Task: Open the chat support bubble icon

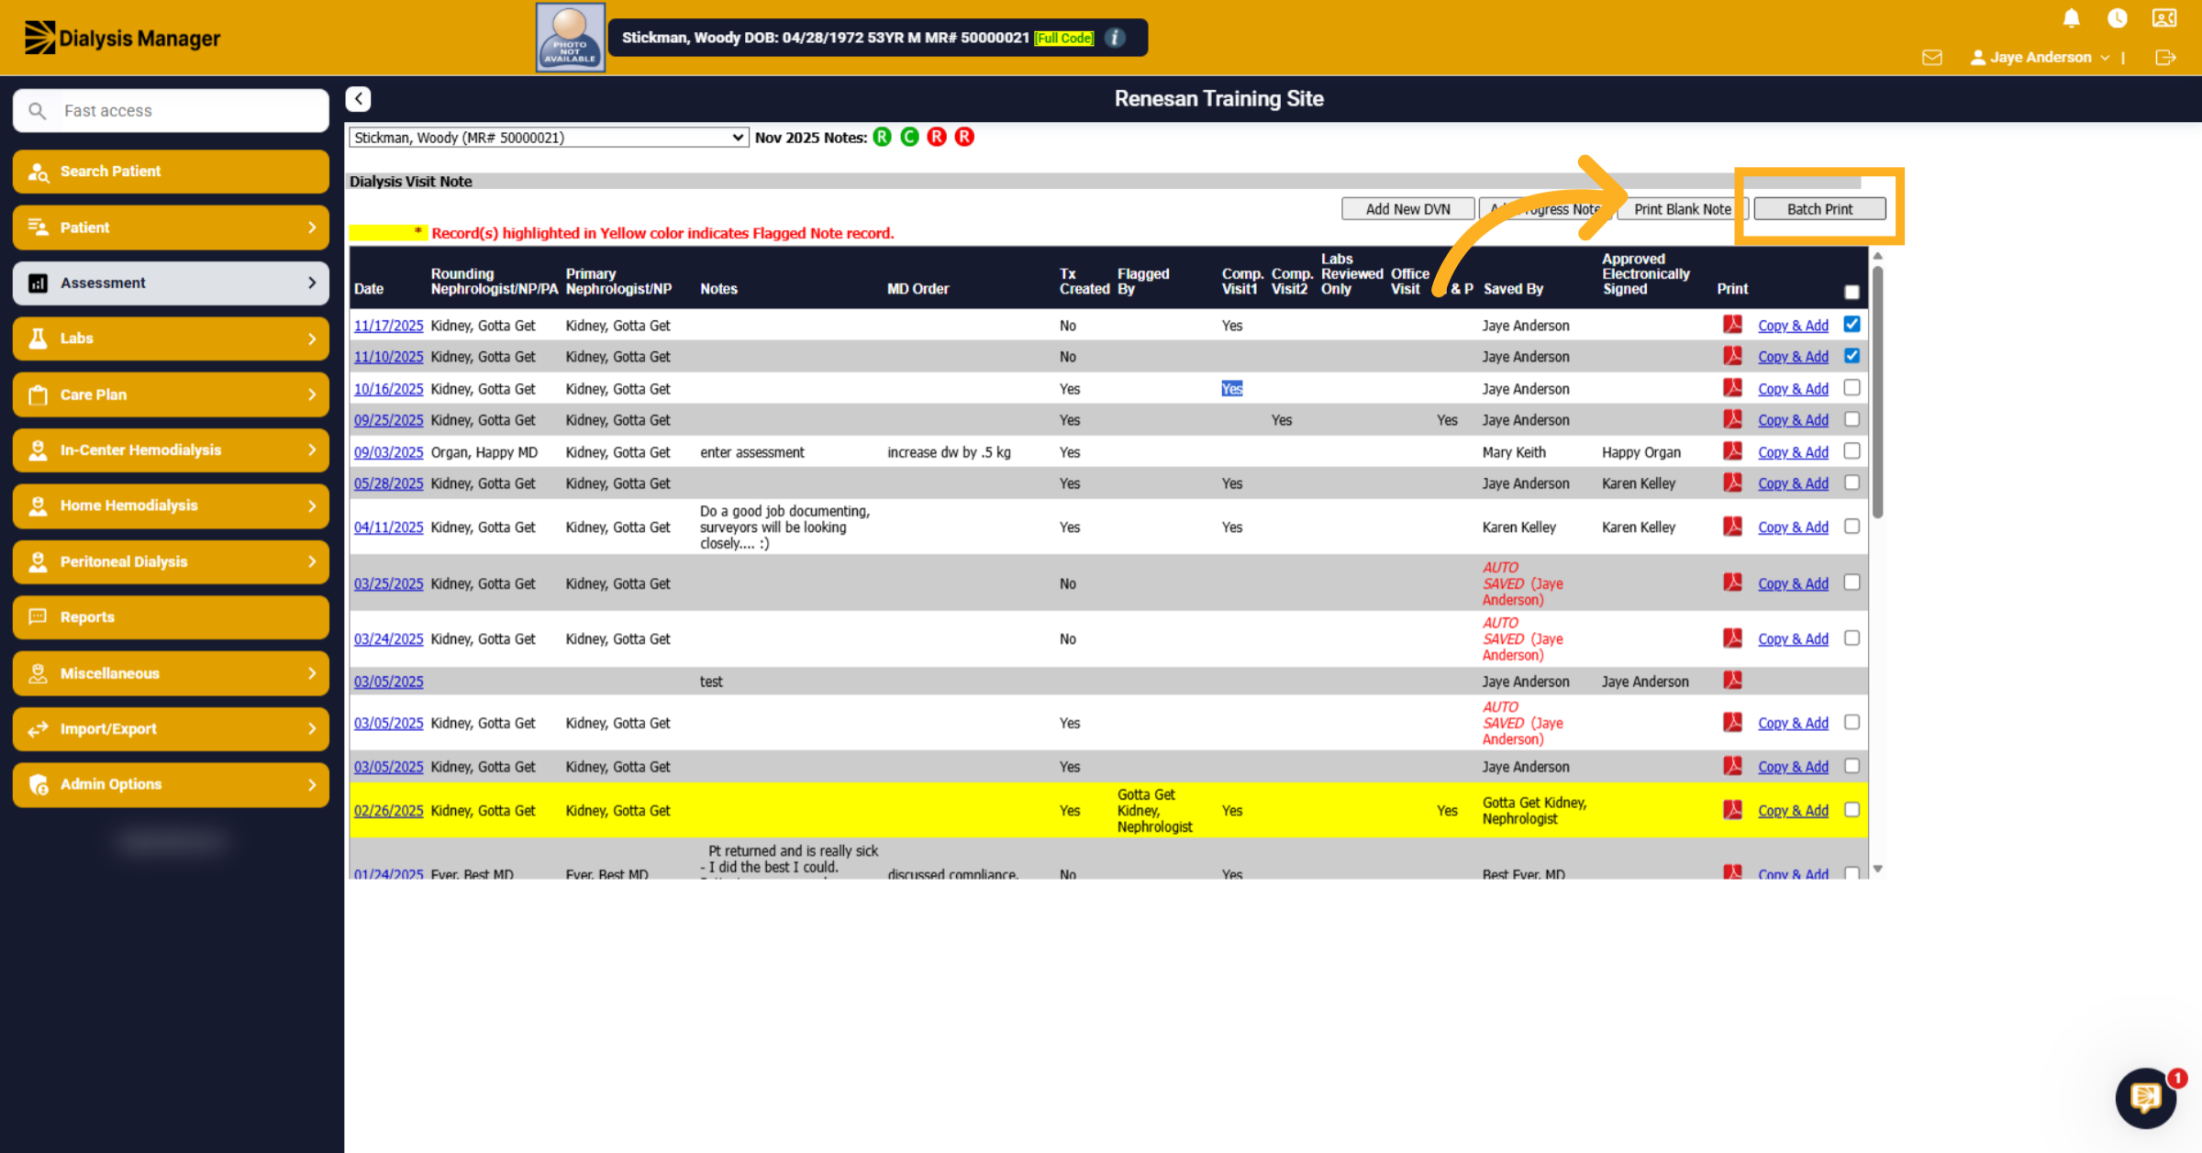Action: (2146, 1097)
